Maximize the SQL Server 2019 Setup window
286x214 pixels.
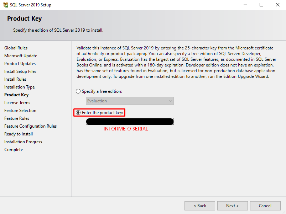coord(261,5)
